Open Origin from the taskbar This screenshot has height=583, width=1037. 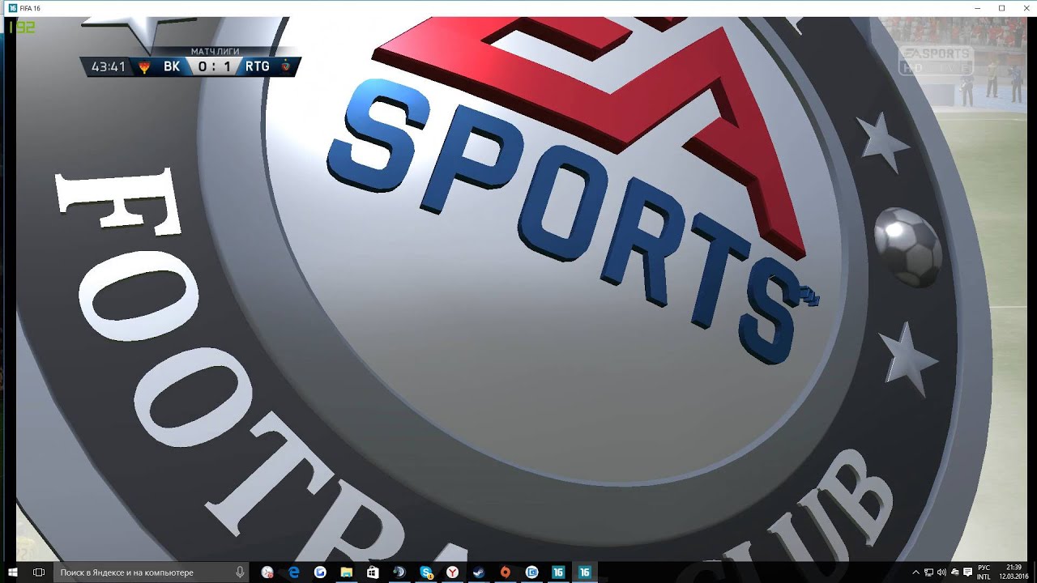[506, 572]
